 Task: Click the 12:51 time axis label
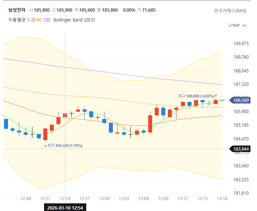(45, 199)
